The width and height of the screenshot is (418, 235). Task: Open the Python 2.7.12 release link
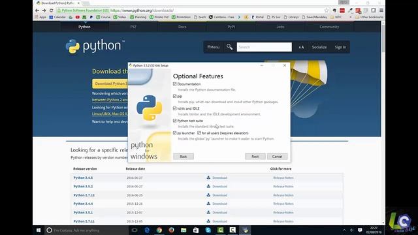tap(84, 195)
